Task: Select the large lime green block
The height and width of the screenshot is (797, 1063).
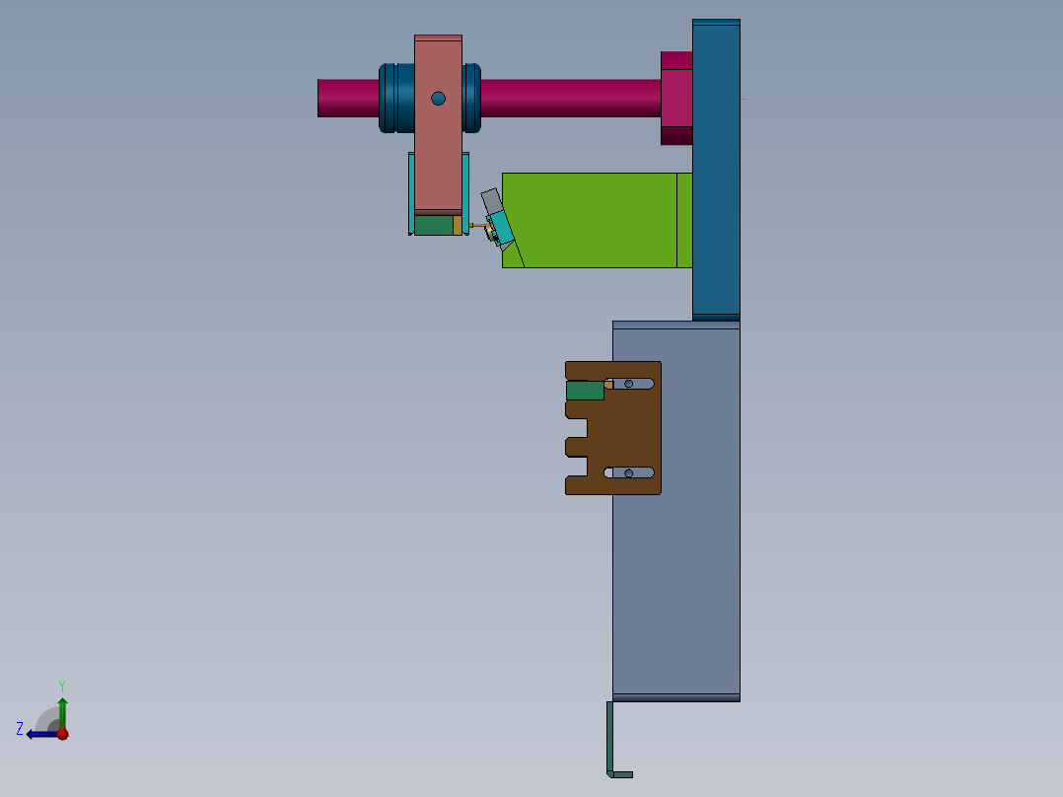Action: [x=597, y=220]
